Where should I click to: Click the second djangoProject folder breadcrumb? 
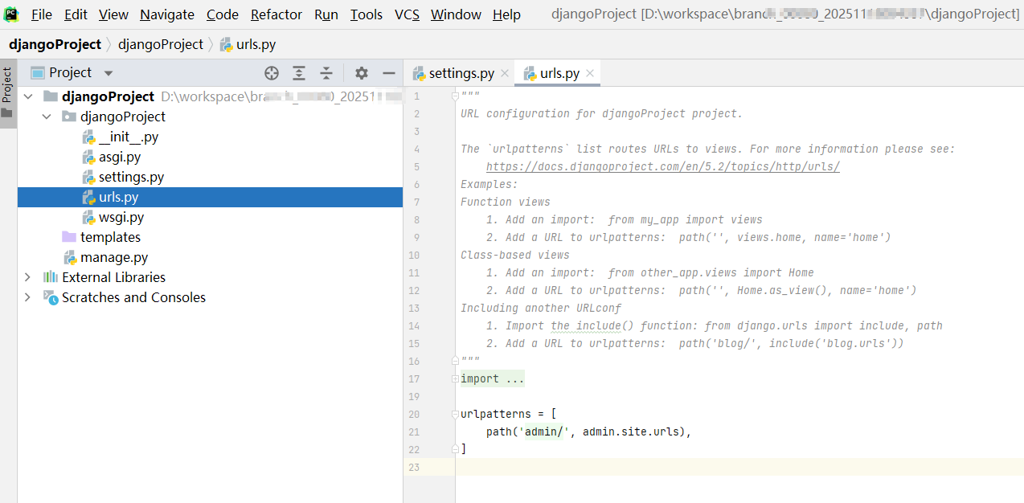(x=161, y=44)
